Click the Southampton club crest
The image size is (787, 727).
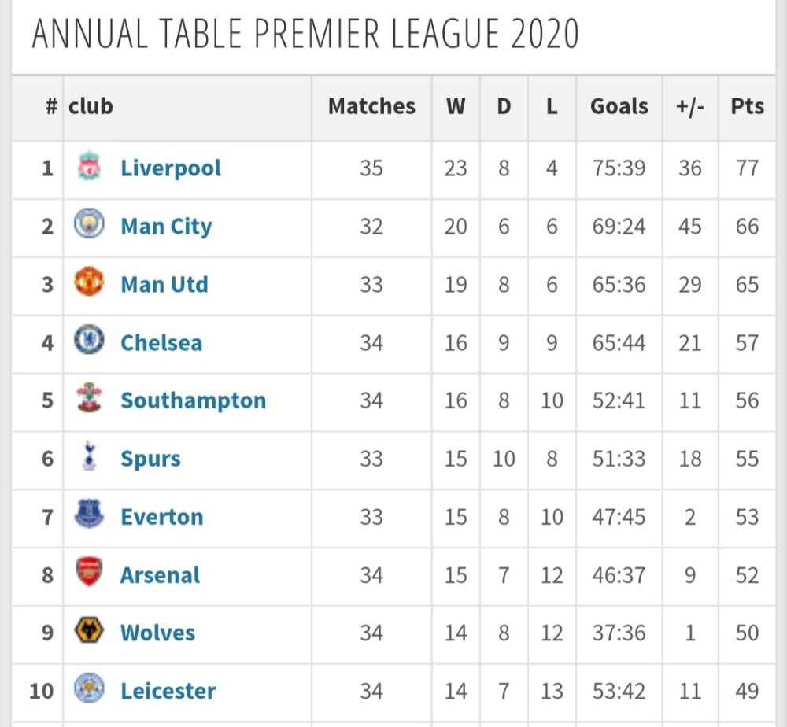point(90,398)
